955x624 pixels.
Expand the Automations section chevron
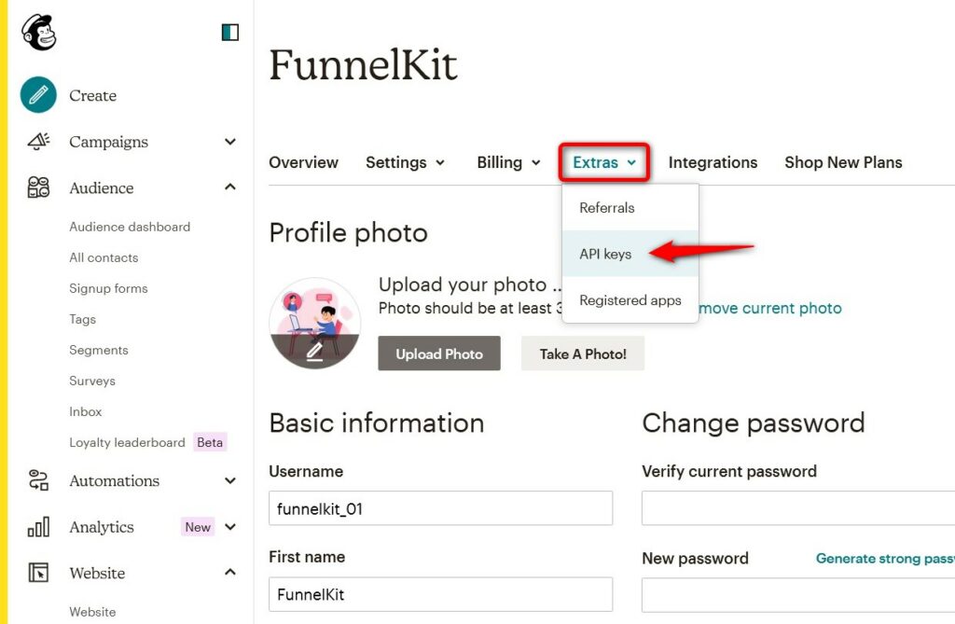coord(230,480)
